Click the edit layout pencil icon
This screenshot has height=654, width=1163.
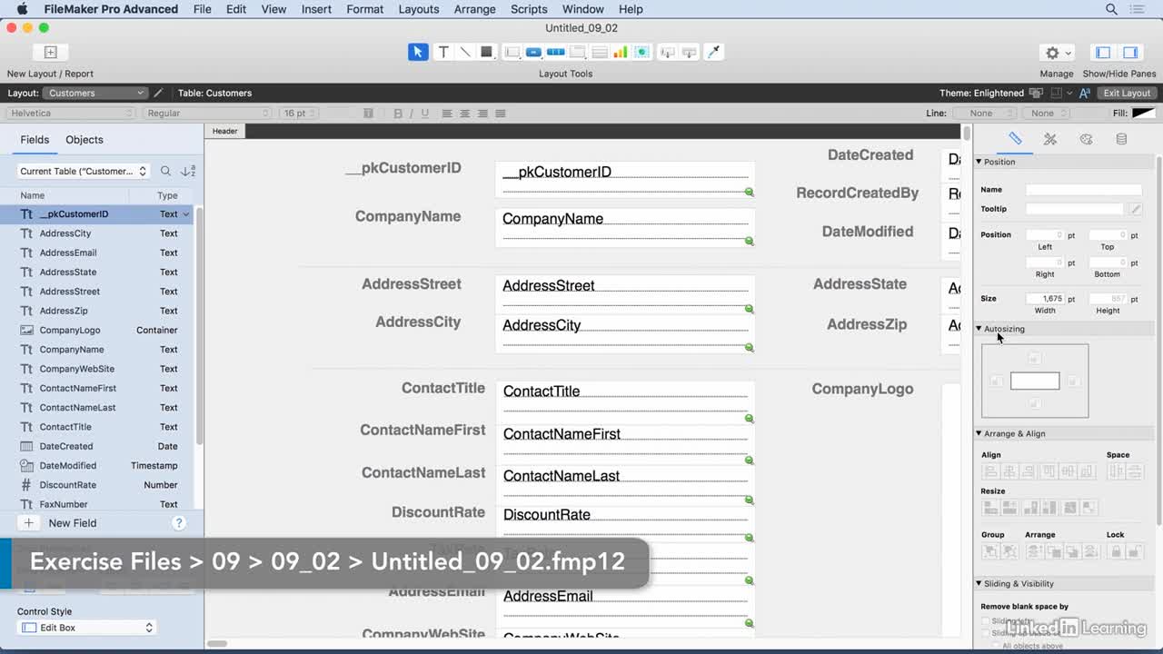(x=158, y=93)
